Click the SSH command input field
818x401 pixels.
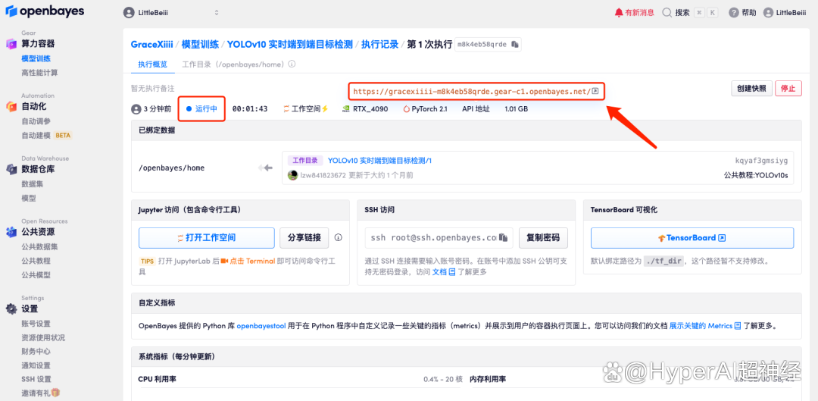(432, 237)
